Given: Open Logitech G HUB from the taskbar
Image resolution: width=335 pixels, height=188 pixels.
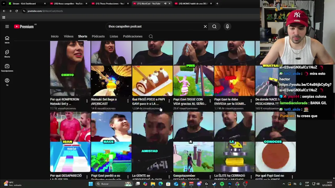Looking at the screenshot, I should tap(206, 184).
